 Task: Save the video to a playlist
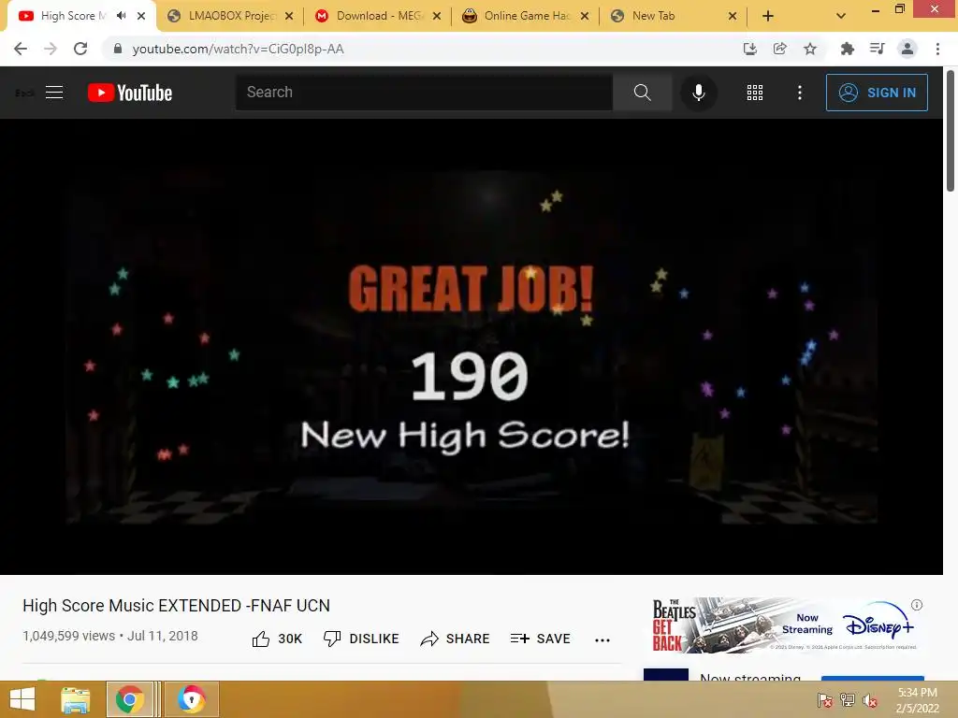[x=540, y=639]
